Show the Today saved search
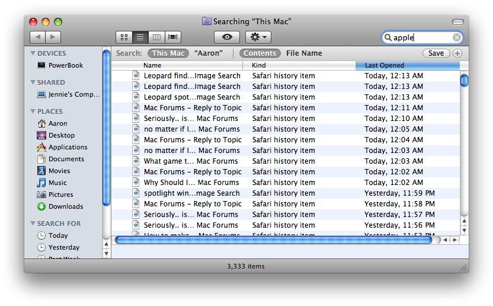 click(x=53, y=235)
